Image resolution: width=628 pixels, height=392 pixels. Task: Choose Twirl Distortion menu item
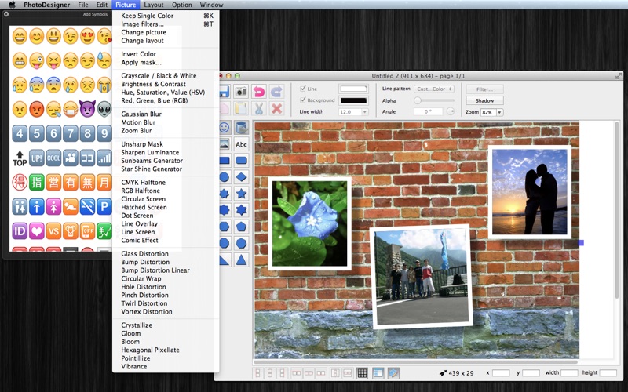click(x=166, y=303)
